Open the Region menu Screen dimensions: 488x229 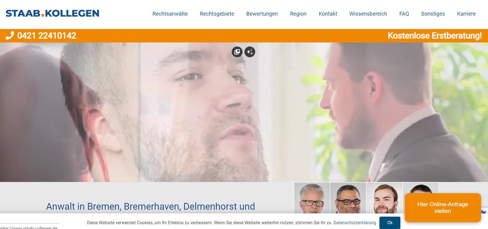coord(298,14)
